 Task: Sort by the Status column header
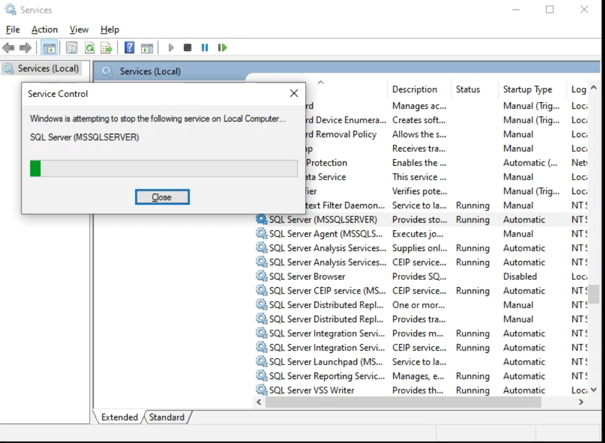[x=474, y=90]
